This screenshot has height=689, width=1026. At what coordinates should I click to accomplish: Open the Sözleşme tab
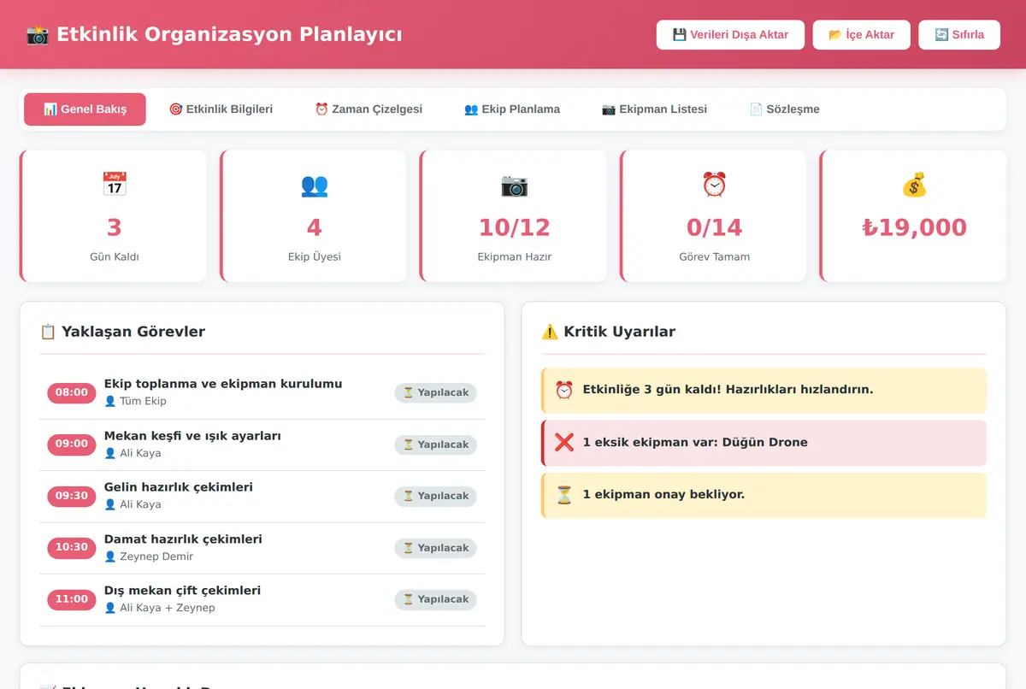click(x=784, y=109)
